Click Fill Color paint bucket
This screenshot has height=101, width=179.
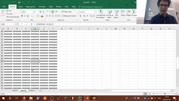pyautogui.click(x=38, y=16)
